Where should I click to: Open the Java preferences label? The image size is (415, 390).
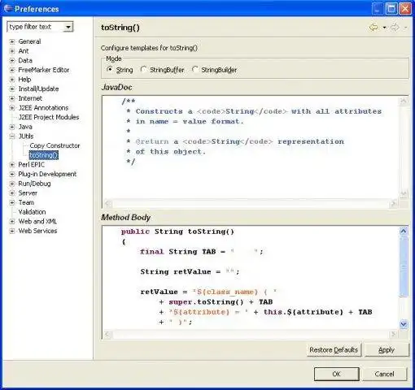coord(25,127)
